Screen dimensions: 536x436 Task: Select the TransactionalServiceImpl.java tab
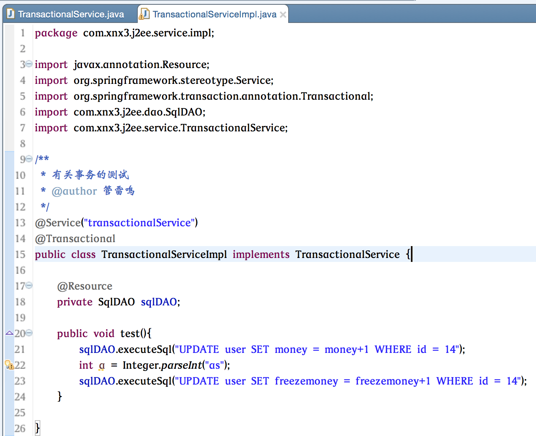click(214, 14)
